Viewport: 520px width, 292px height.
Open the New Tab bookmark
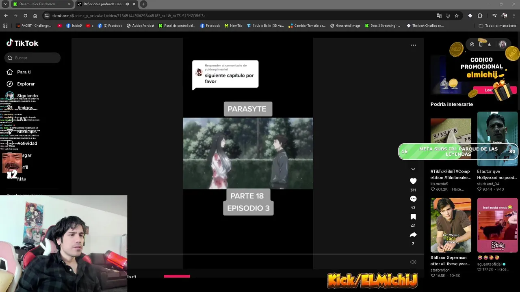(x=233, y=26)
